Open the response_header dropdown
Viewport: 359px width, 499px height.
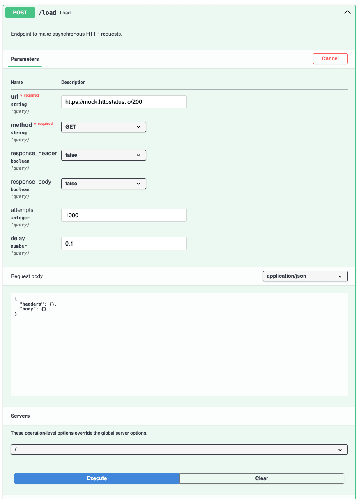104,155
